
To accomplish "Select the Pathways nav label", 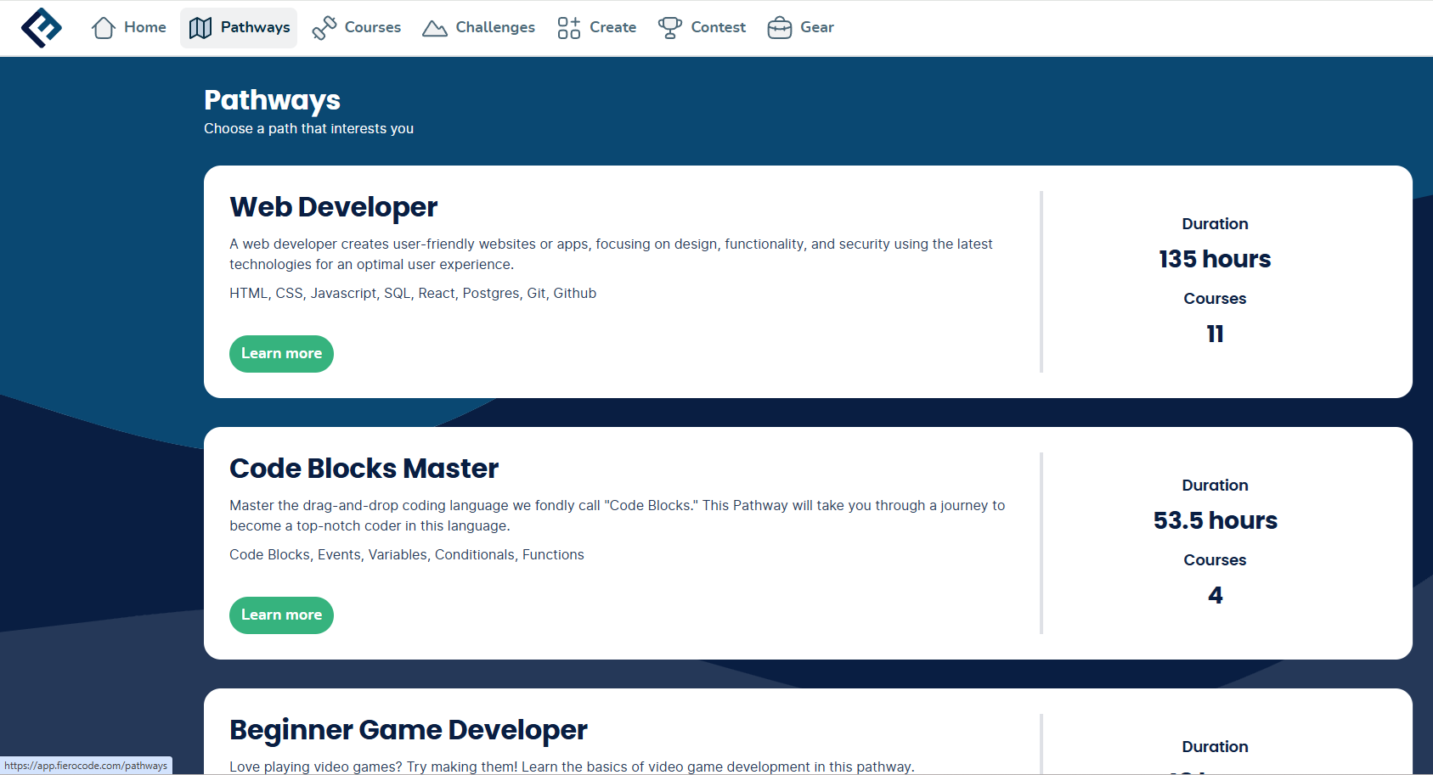I will 256,27.
